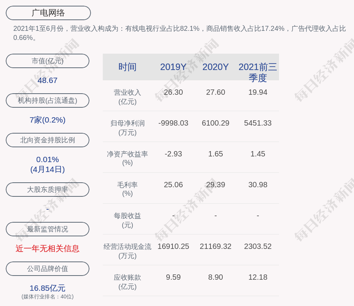354x306 pixels.
Task: Click the 营业收入(亿元) row label
Action: click(x=128, y=97)
